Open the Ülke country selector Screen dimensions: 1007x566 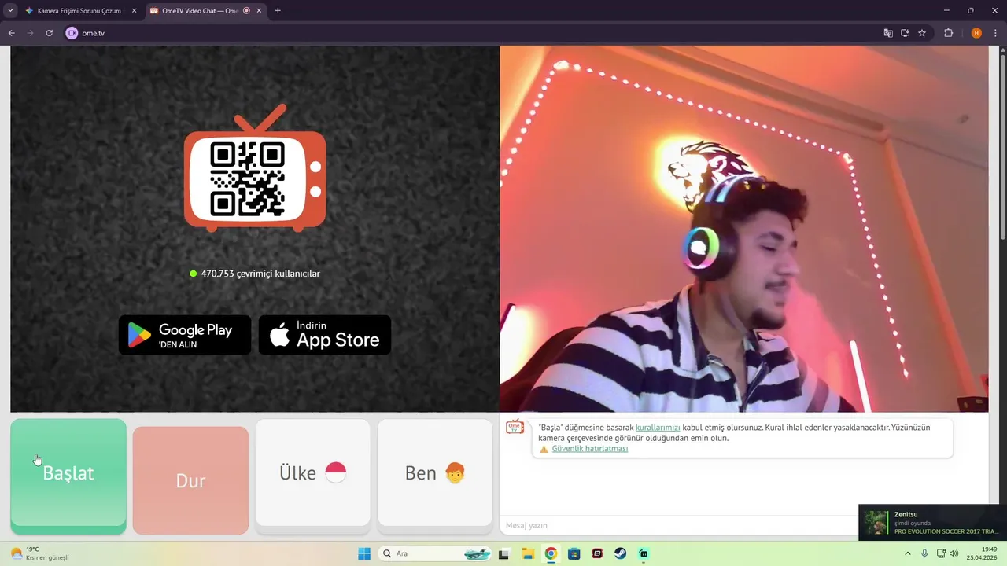click(x=312, y=472)
